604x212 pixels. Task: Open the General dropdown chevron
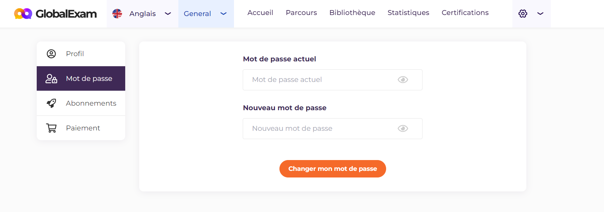tap(223, 14)
